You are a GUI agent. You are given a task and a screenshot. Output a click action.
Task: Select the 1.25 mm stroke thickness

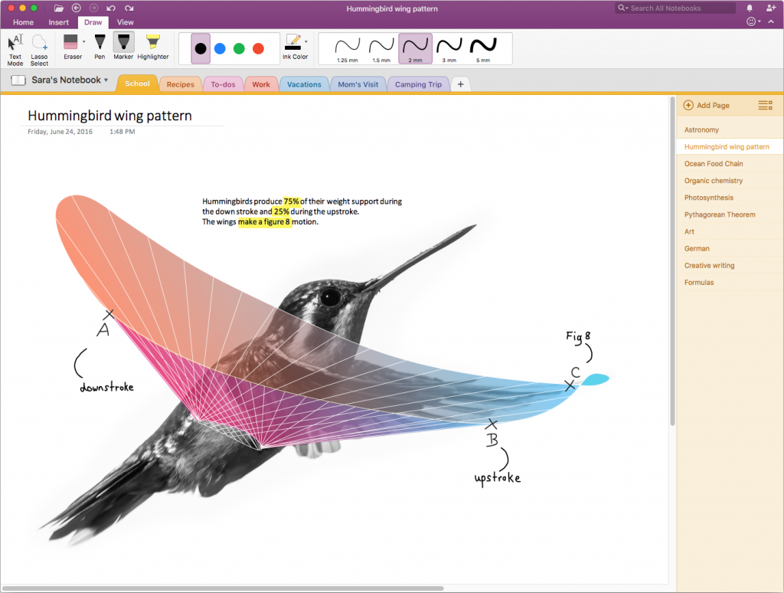[348, 48]
